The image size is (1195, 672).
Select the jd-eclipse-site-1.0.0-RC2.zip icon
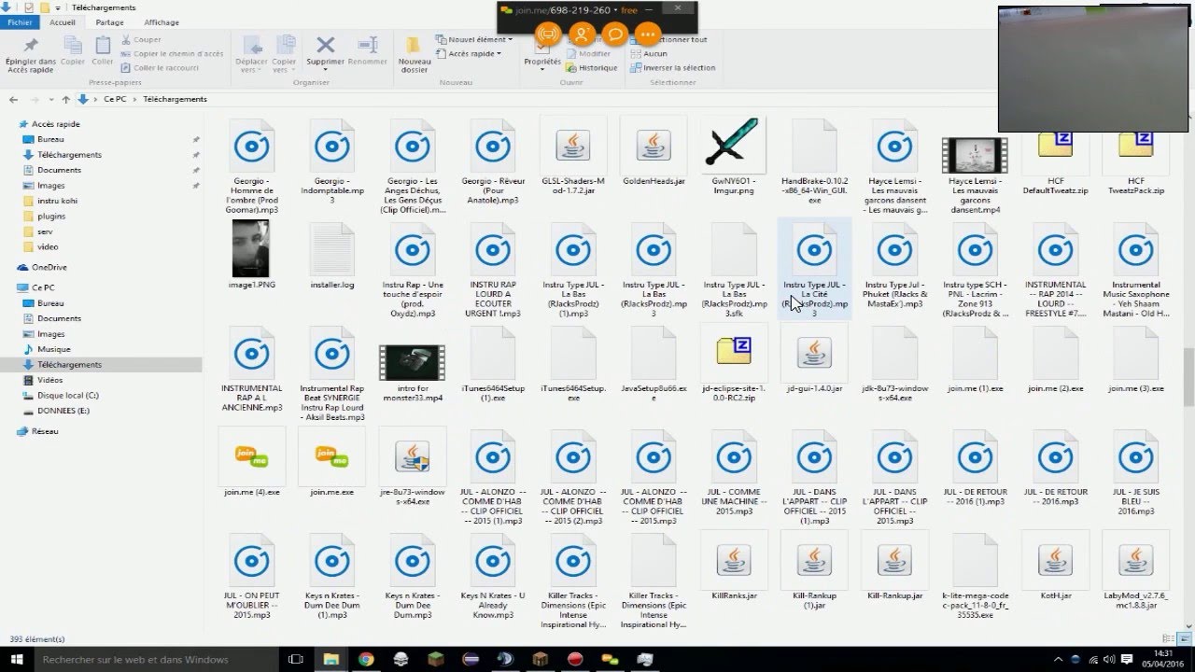click(734, 353)
